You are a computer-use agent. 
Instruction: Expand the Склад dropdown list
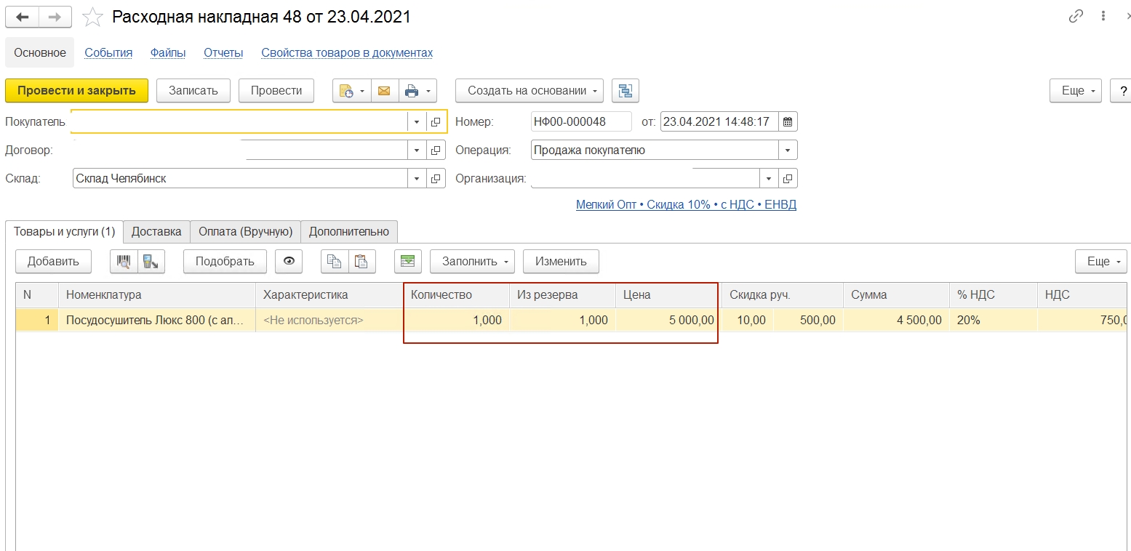tap(417, 179)
